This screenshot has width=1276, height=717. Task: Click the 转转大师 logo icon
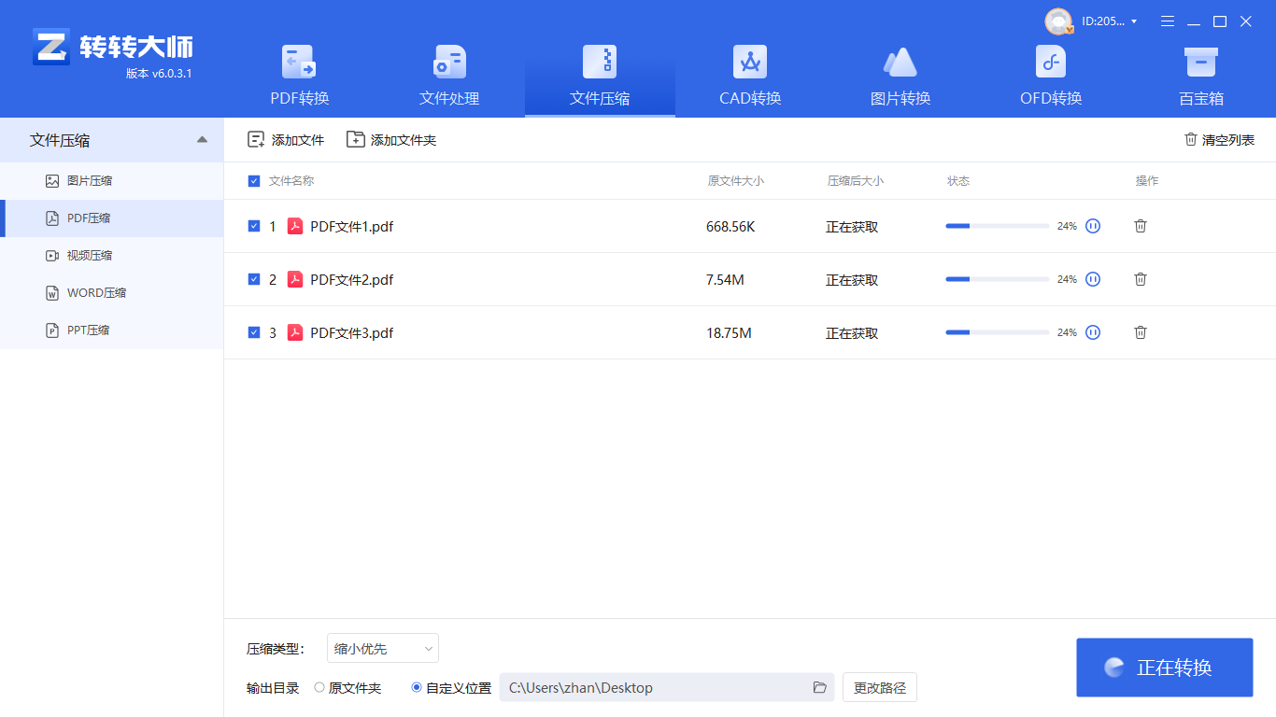[x=50, y=47]
